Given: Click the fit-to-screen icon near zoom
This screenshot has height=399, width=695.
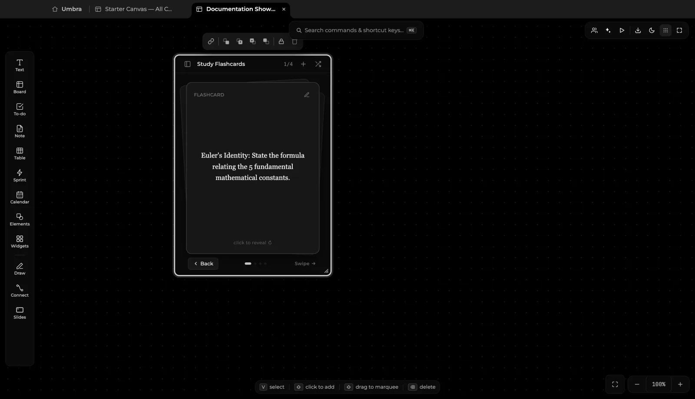Looking at the screenshot, I should [615, 384].
